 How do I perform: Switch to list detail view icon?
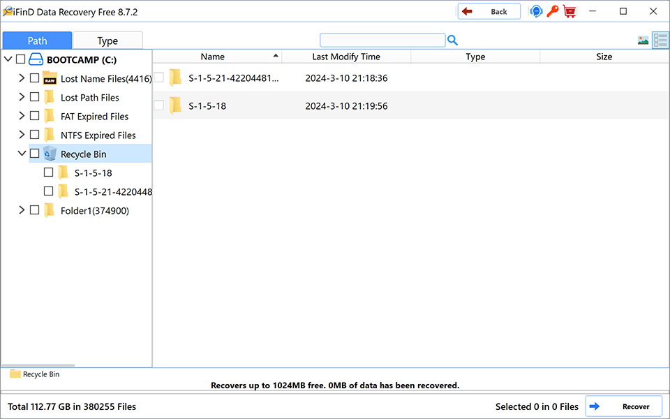click(x=660, y=41)
